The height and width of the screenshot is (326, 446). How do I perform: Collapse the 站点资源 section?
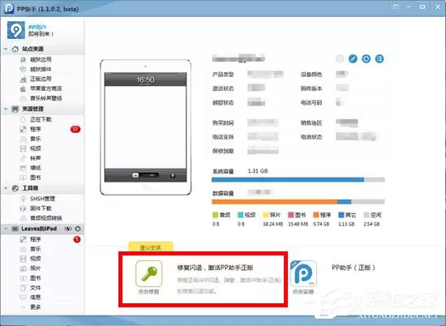pyautogui.click(x=6, y=49)
